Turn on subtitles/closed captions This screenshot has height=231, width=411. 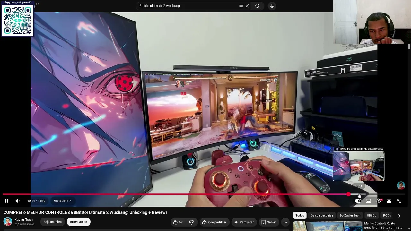pos(368,201)
